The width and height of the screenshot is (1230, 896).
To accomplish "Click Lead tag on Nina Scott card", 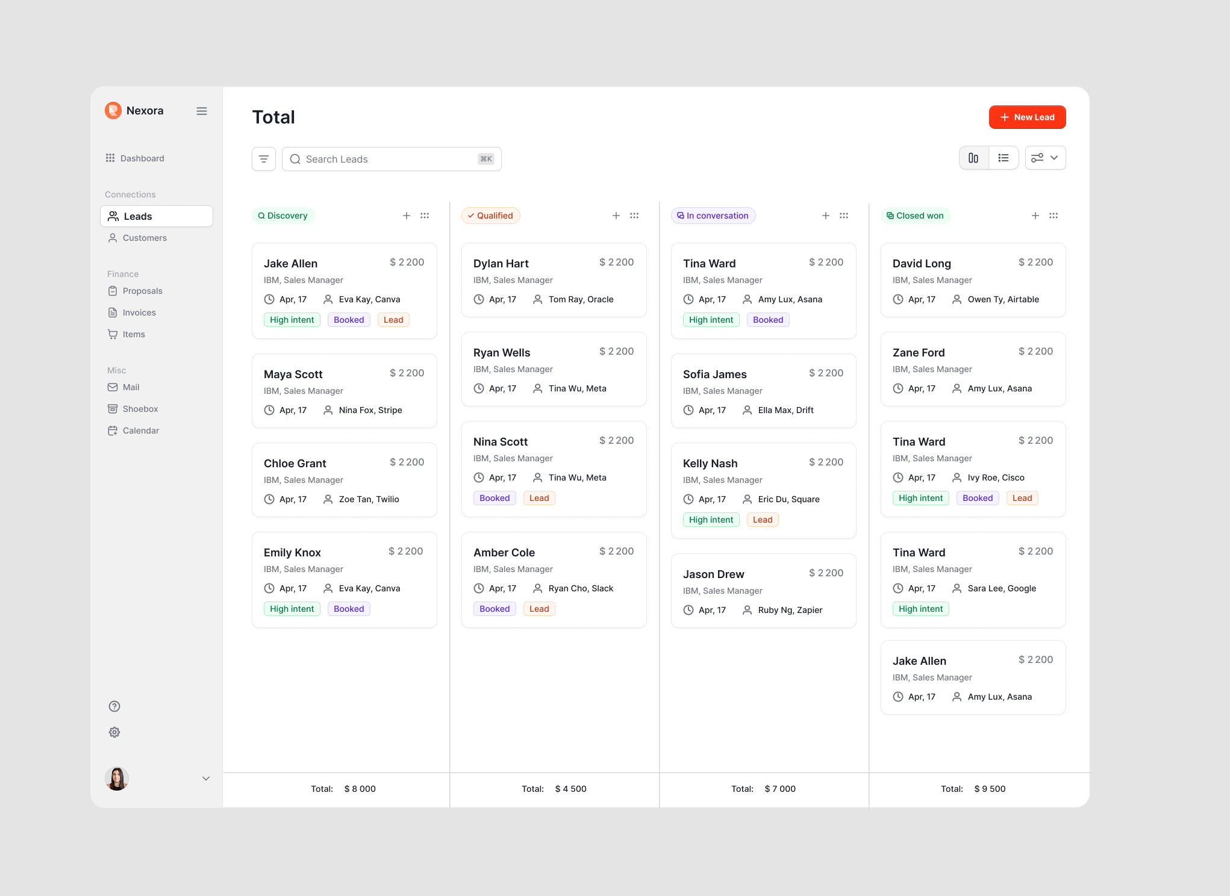I will [539, 498].
